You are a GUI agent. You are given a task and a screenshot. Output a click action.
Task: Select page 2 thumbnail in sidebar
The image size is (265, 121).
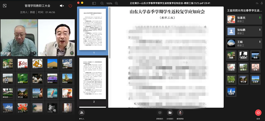(93, 78)
